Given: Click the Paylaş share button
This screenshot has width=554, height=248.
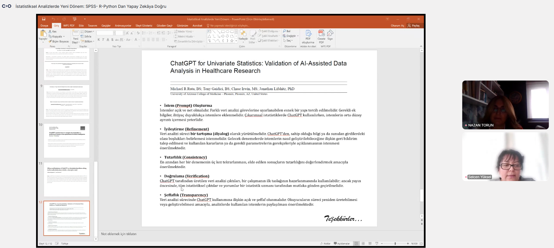Looking at the screenshot, I should coord(413,26).
